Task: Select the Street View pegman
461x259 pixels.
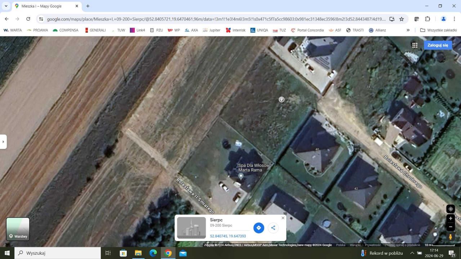Action: click(x=451, y=237)
